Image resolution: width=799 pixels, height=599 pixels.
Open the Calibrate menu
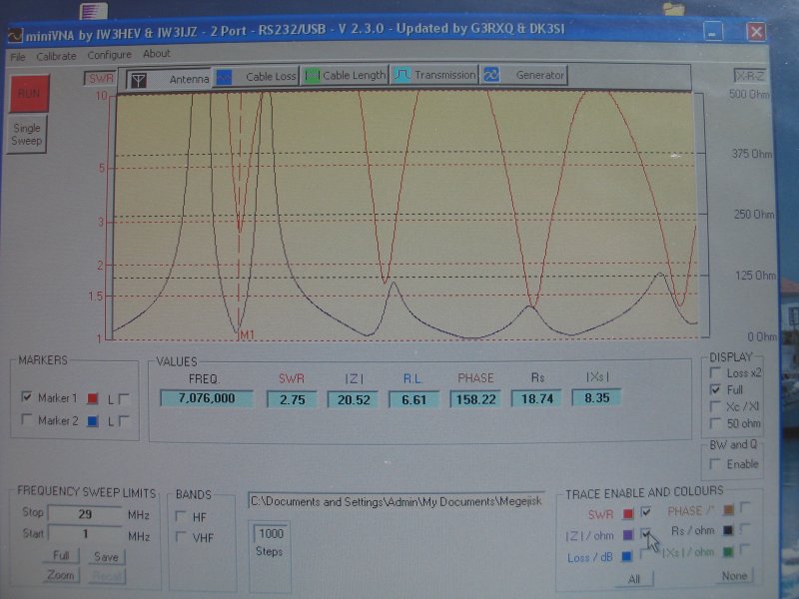pyautogui.click(x=56, y=56)
